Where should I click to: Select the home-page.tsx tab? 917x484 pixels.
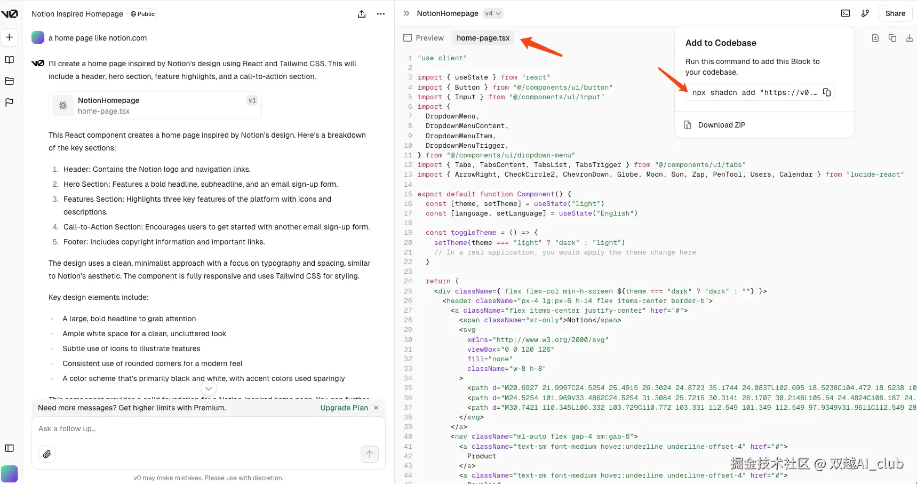tap(483, 38)
